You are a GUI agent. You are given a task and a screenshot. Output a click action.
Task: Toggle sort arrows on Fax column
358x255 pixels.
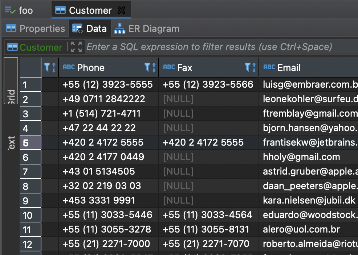255,68
